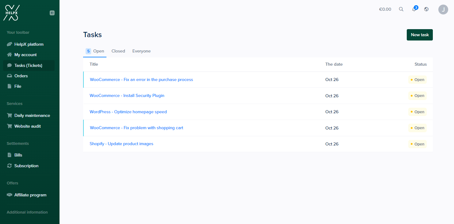Click the Orders inbox icon
454x224 pixels.
click(x=10, y=76)
